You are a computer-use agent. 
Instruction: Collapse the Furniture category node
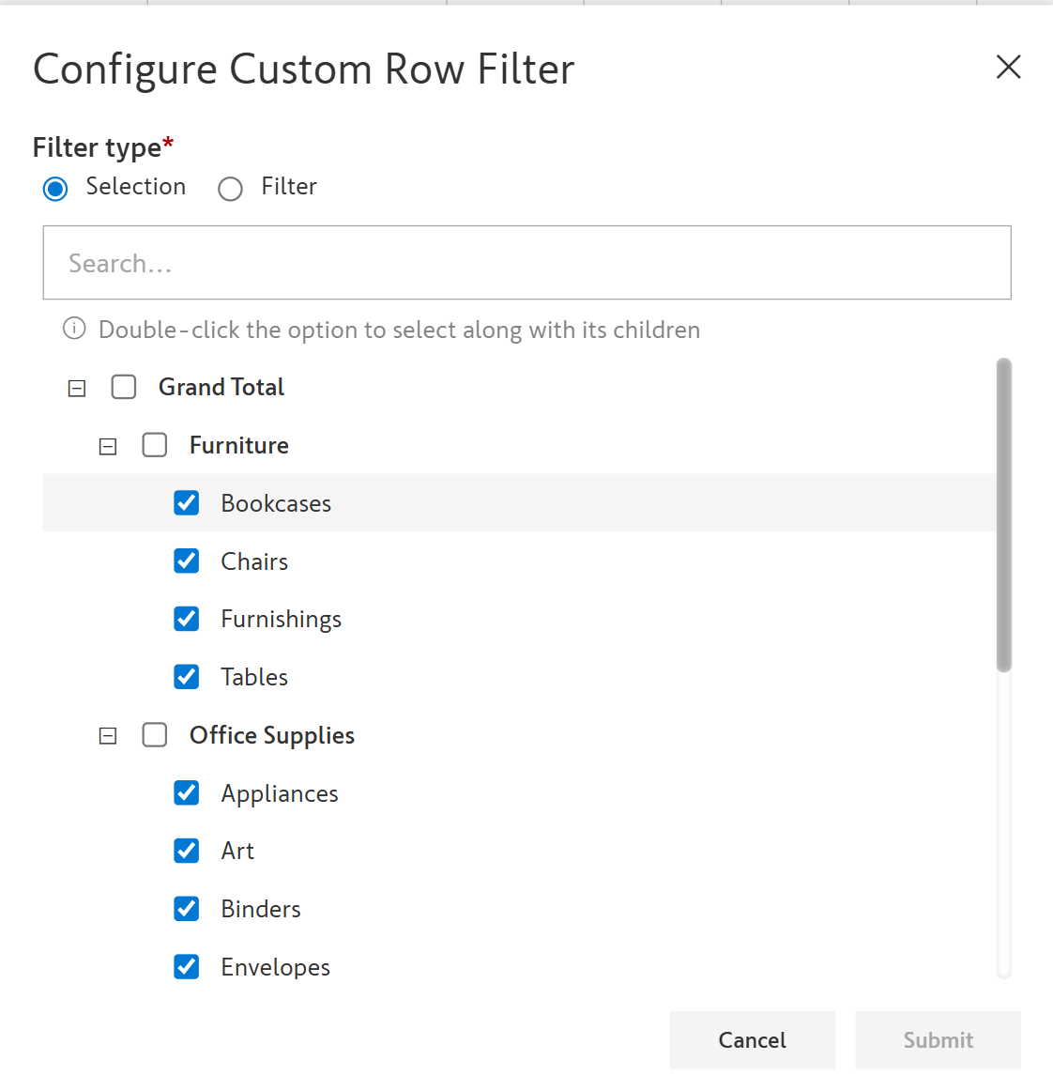click(108, 446)
